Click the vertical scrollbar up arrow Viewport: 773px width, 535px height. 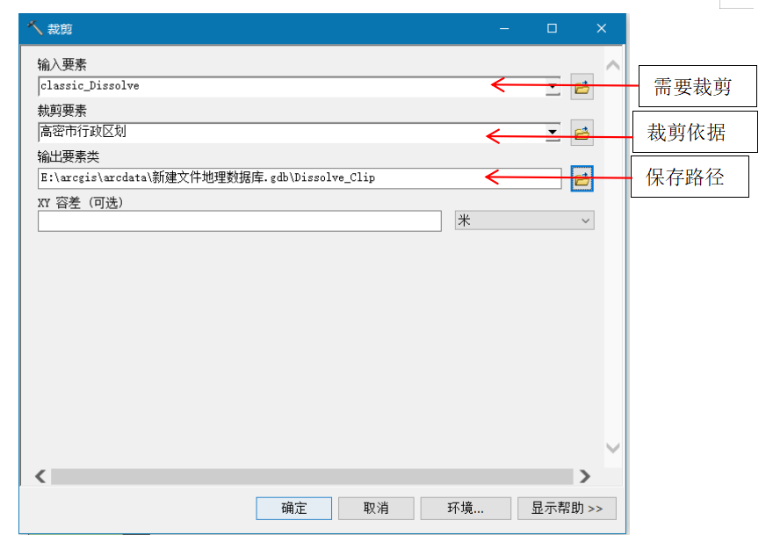(613, 65)
